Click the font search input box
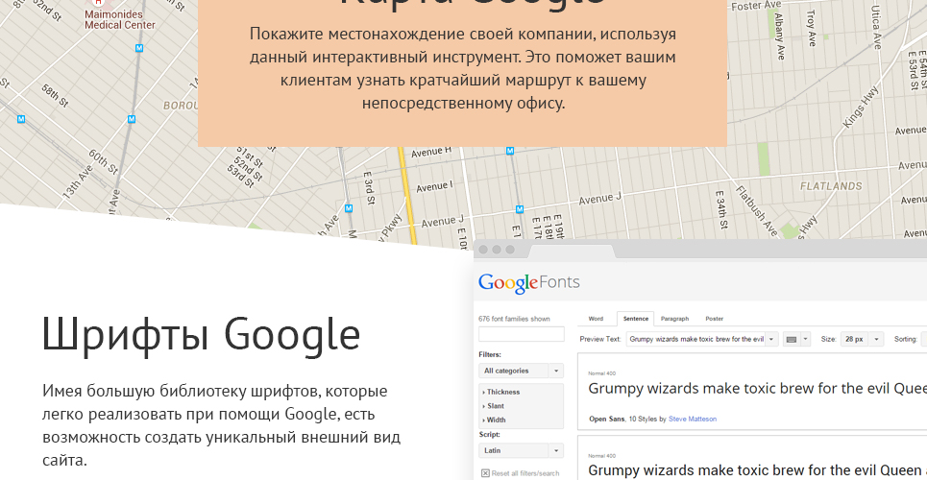 (x=521, y=334)
